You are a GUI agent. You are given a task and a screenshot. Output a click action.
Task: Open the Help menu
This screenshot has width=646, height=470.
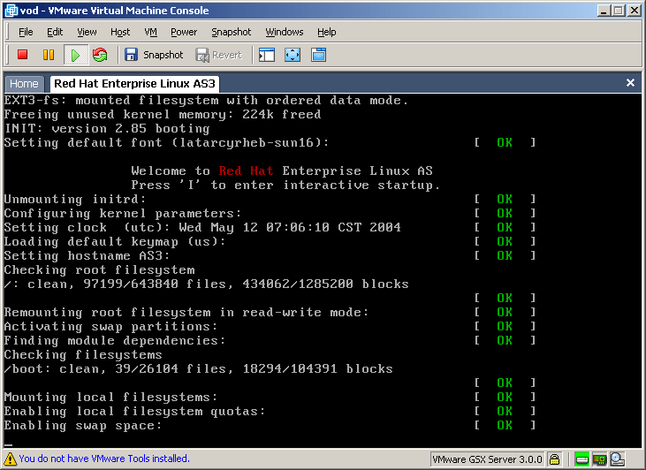327,32
